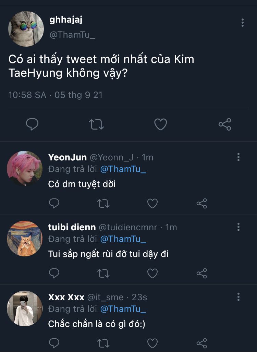257x352 pixels.
Task: Open YeonJun's pink-haired profile avatar
Action: (x=25, y=169)
